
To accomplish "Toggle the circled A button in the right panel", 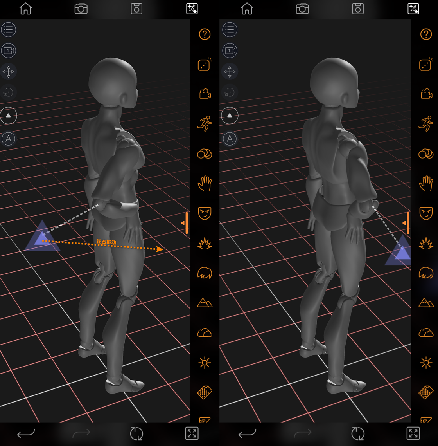I will [230, 139].
